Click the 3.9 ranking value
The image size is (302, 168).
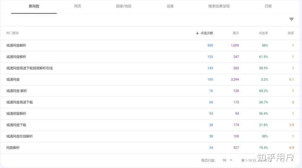click(x=292, y=125)
